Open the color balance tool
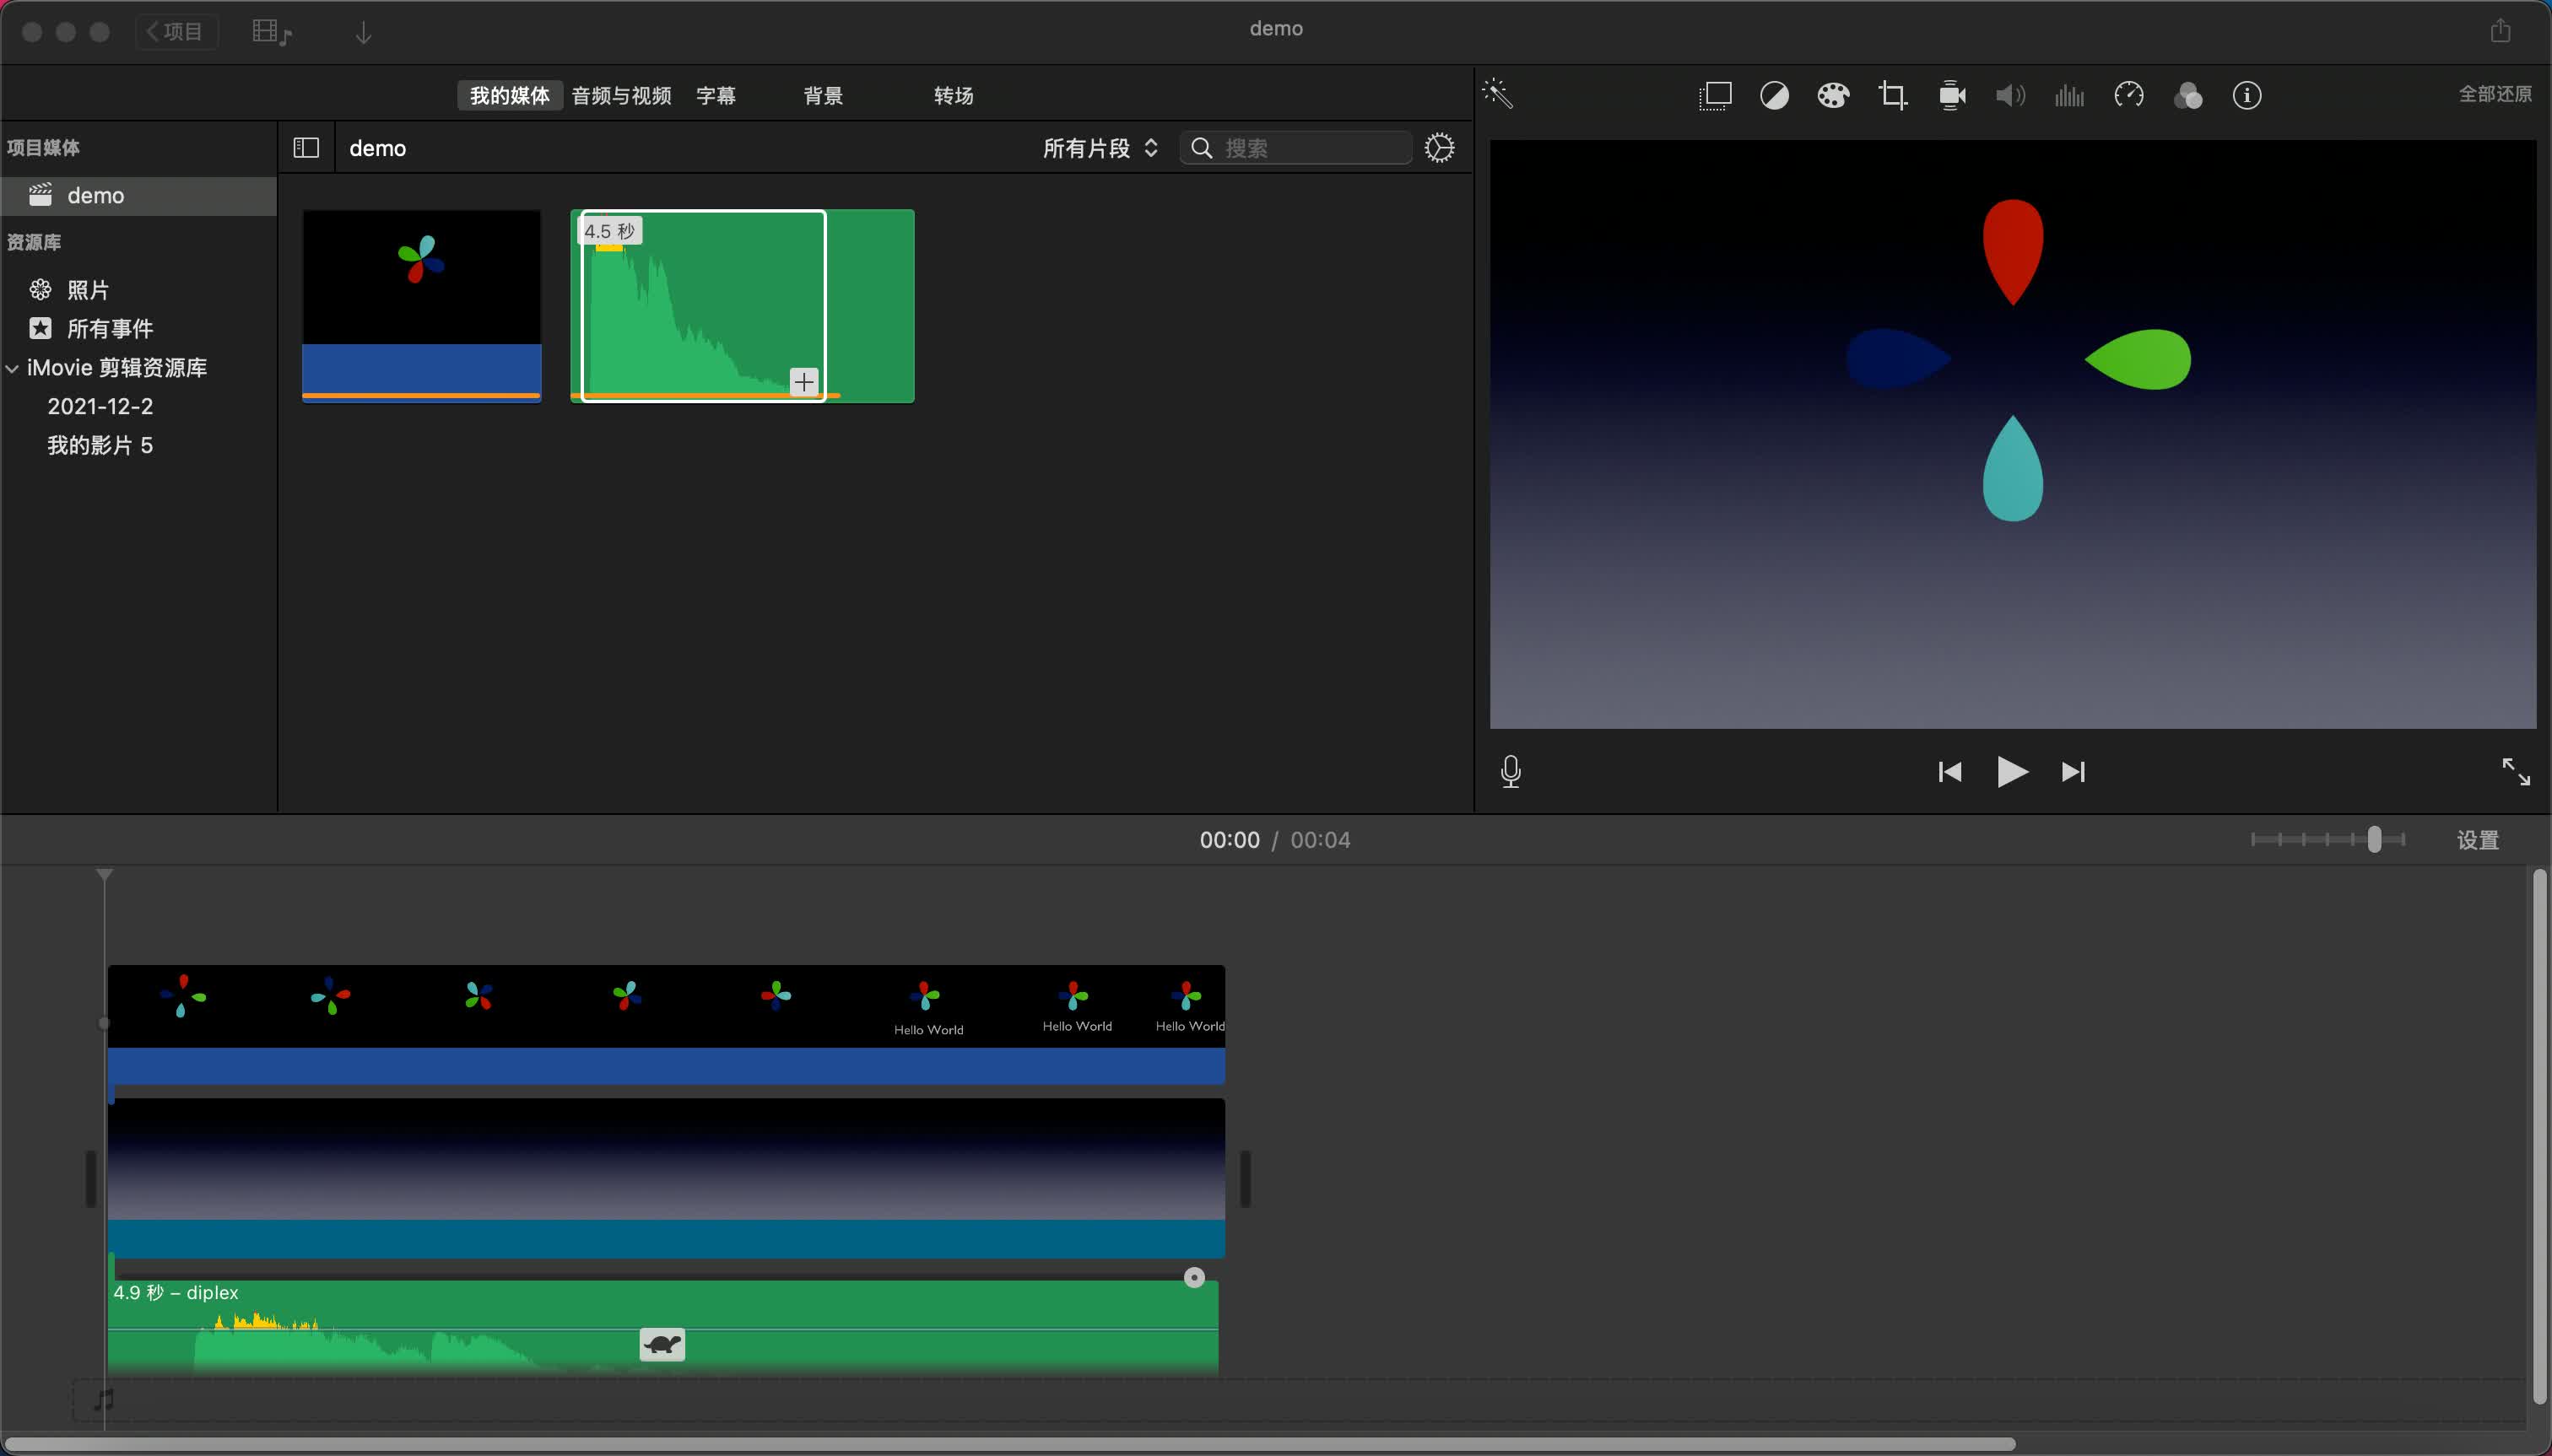Image resolution: width=2552 pixels, height=1456 pixels. tap(1774, 96)
